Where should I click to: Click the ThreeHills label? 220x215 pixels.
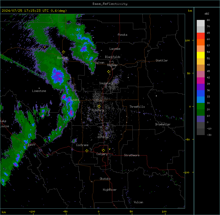click(137, 107)
